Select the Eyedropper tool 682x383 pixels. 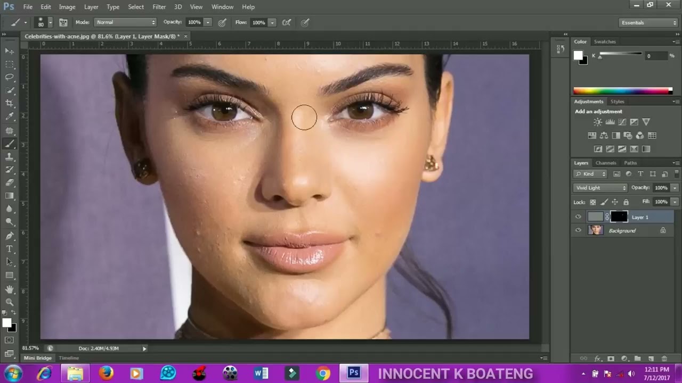point(10,116)
